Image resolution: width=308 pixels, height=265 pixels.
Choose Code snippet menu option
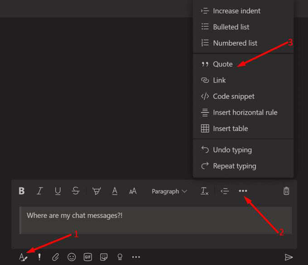point(233,96)
